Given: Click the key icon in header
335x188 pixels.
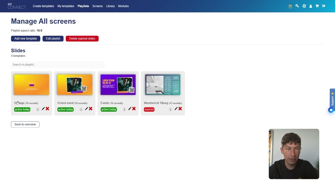Looking at the screenshot, I should (297, 6).
